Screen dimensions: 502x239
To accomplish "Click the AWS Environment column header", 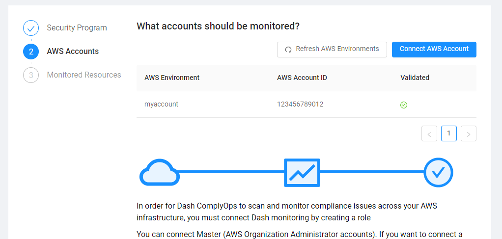I will click(x=172, y=78).
